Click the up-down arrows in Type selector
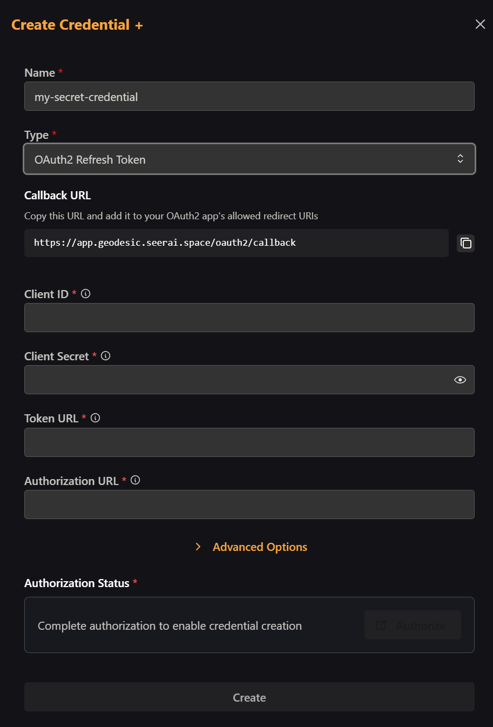The height and width of the screenshot is (727, 493). [460, 159]
